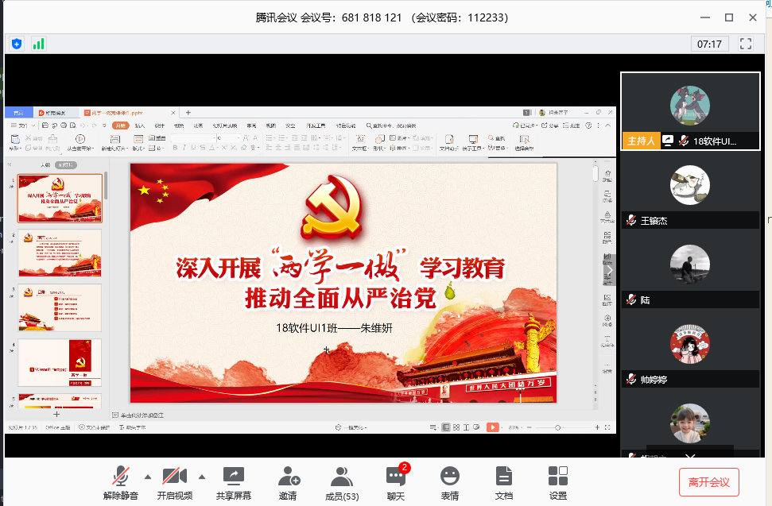Unmute the microphone in Tencent Meeting
The image size is (772, 506).
point(121,482)
